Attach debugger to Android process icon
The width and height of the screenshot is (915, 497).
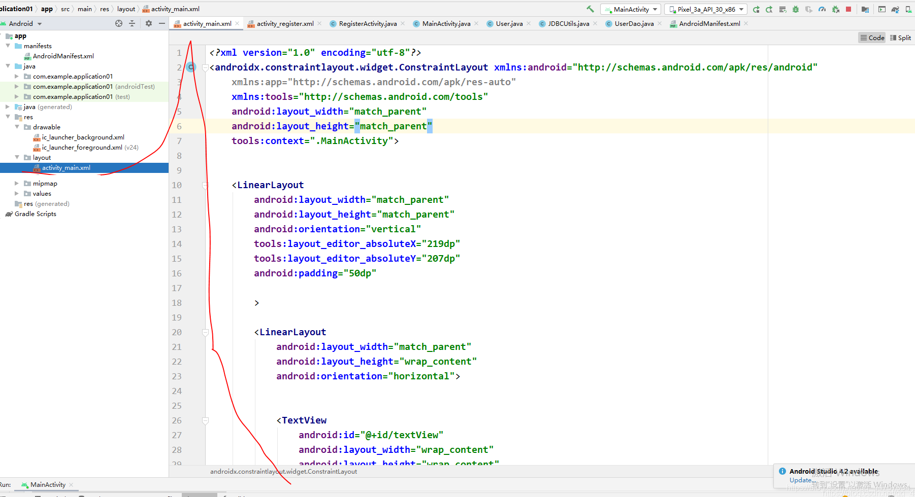(x=835, y=9)
